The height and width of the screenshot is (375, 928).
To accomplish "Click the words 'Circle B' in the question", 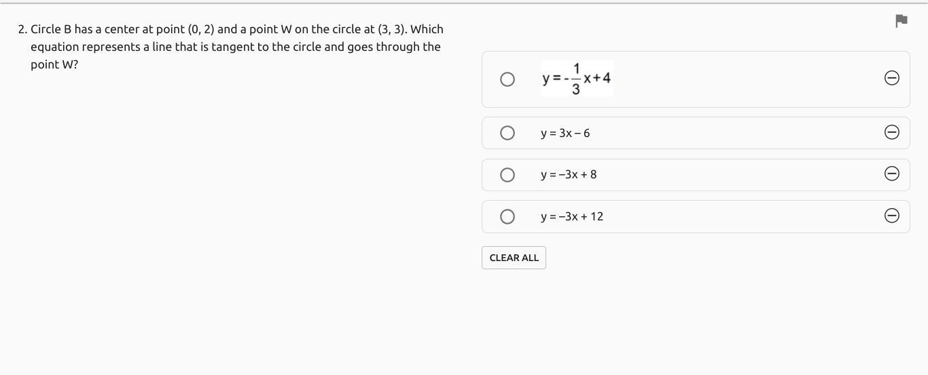I will 51,29.
